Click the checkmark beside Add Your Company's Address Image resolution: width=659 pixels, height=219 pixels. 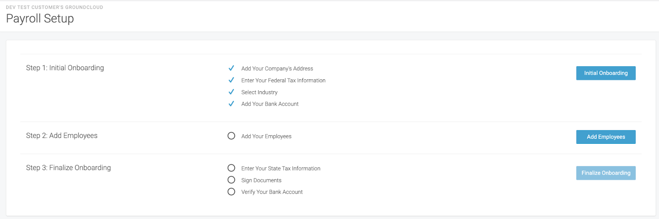coord(231,68)
